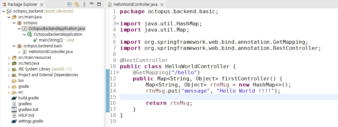Fold the import block at line 3

coord(117,23)
